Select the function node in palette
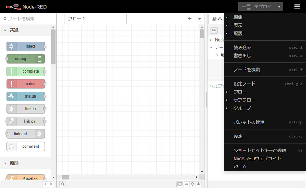Image resolution: width=306 pixels, height=188 pixels. coord(26,178)
